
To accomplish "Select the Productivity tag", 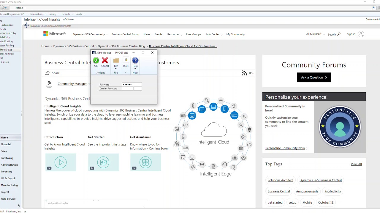I will point(332,191).
